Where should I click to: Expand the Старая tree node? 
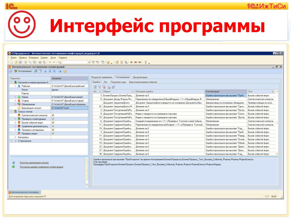[x=15, y=101]
